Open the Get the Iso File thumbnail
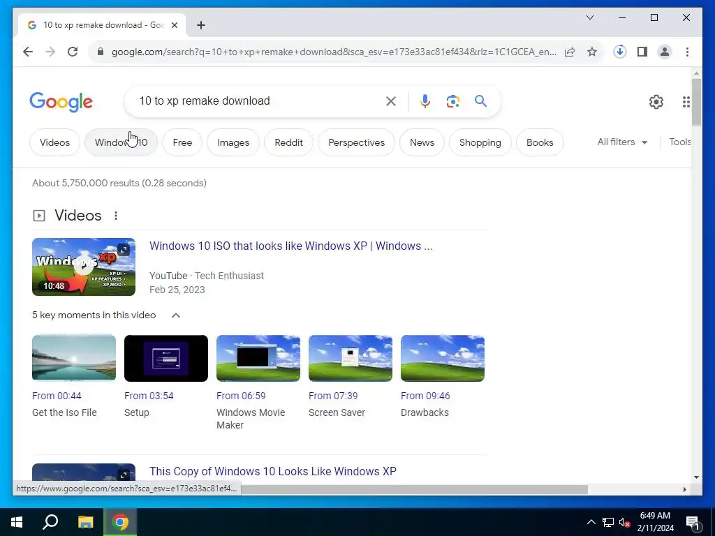This screenshot has height=536, width=715. (x=74, y=358)
